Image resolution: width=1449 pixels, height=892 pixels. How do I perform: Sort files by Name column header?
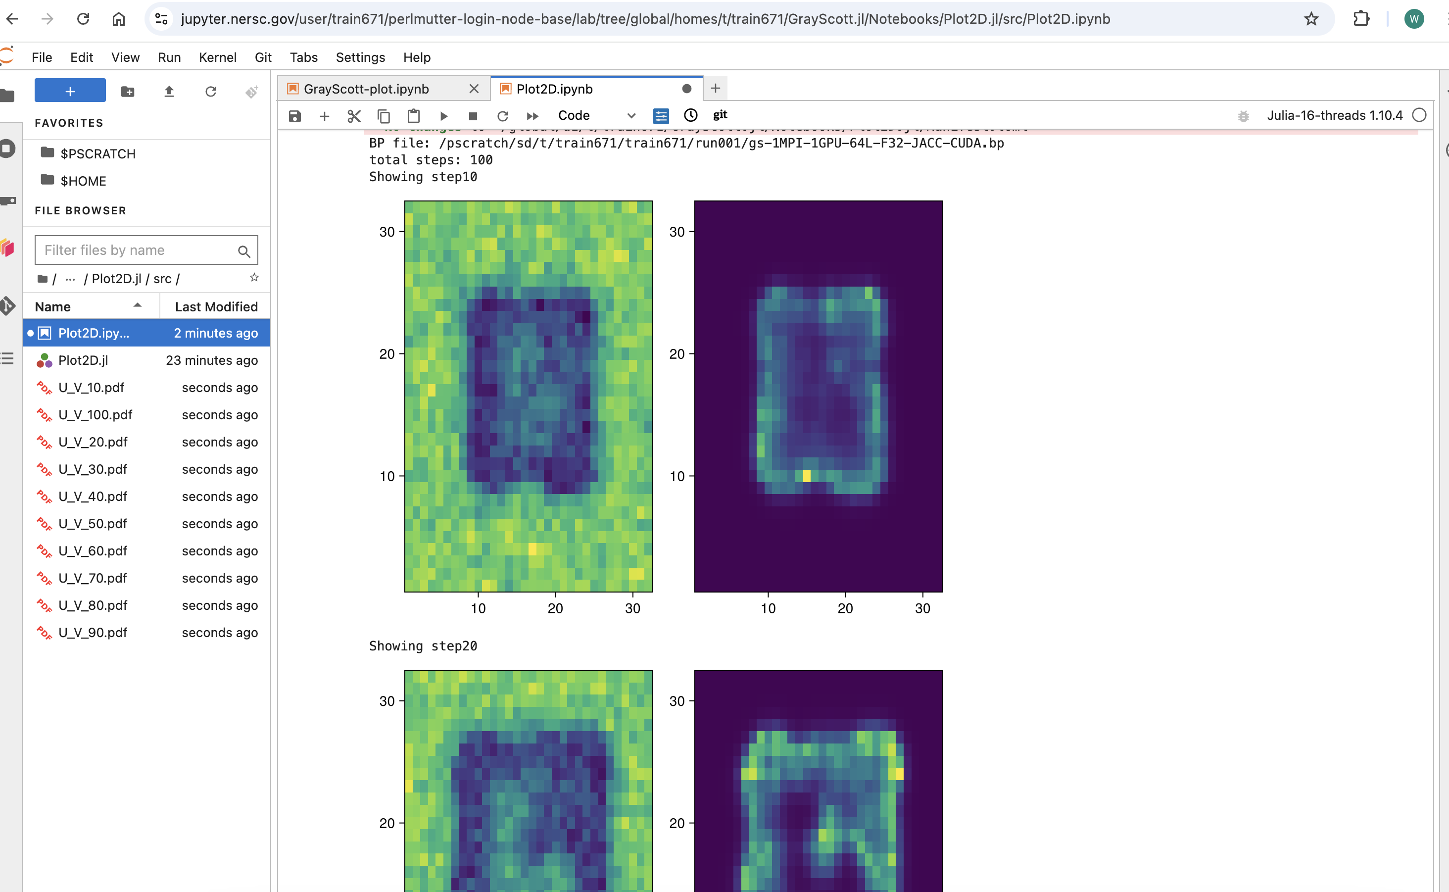(x=91, y=307)
